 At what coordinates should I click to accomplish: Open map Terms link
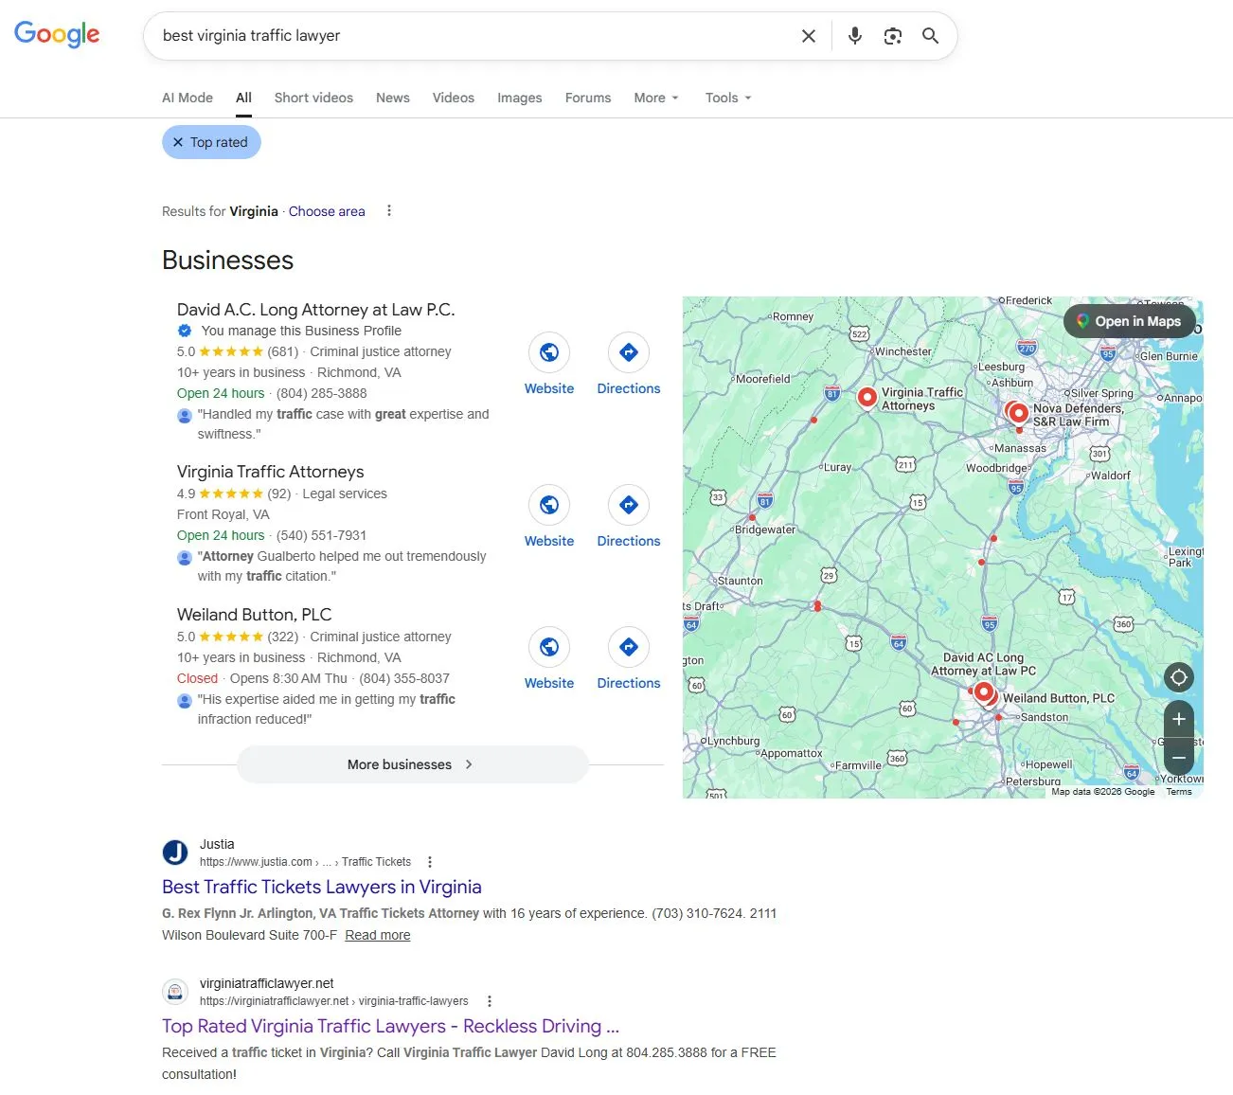pos(1179,792)
